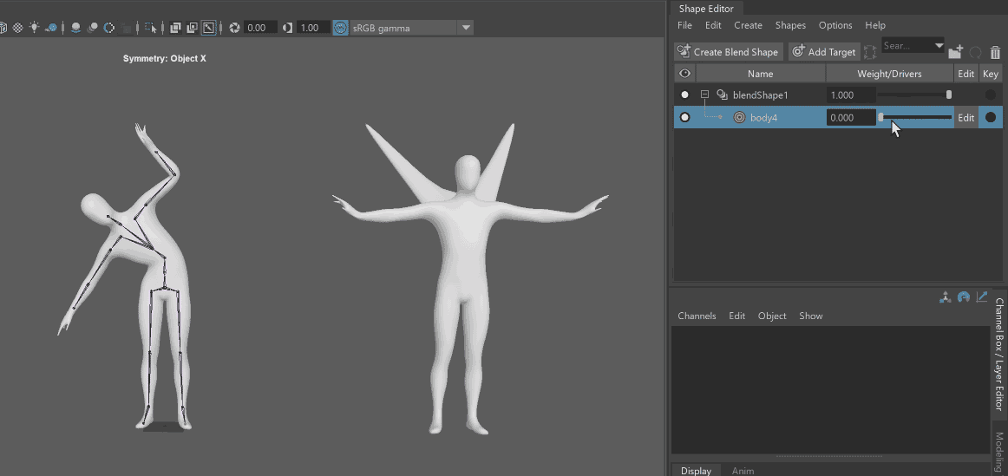The image size is (1008, 476).
Task: Click the new folder group icon in the Shape Editor
Action: pos(956,53)
